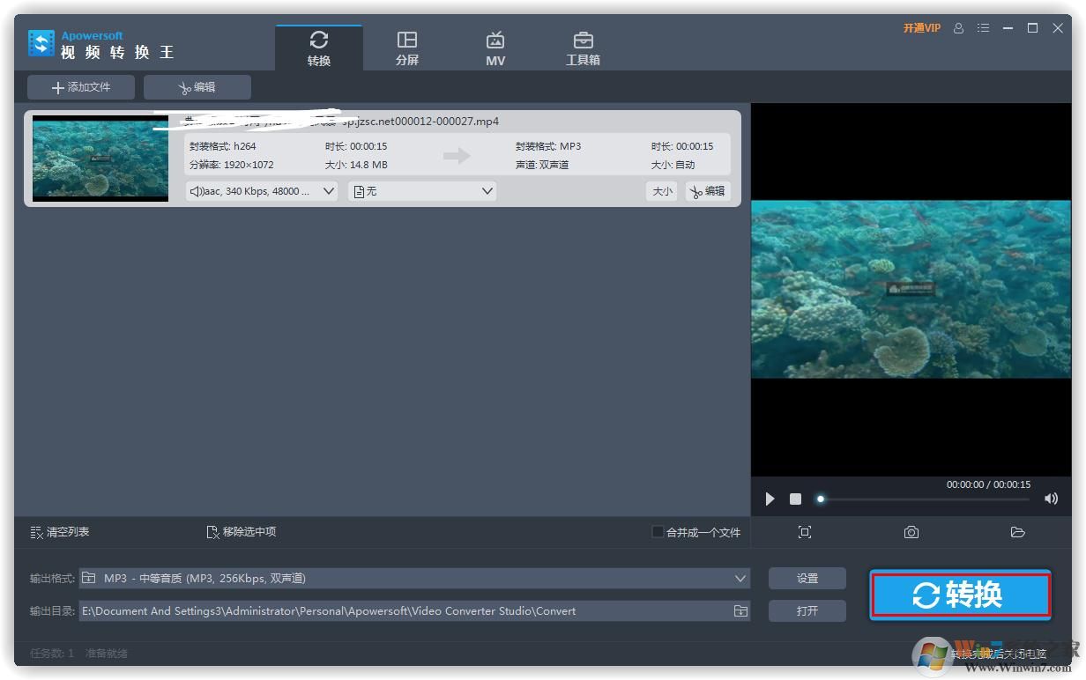Open the 工具箱 tab
The width and height of the screenshot is (1086, 680).
pos(583,48)
